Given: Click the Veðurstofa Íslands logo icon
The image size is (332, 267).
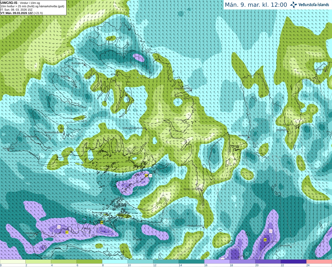Looking at the screenshot, I should click(x=294, y=5).
